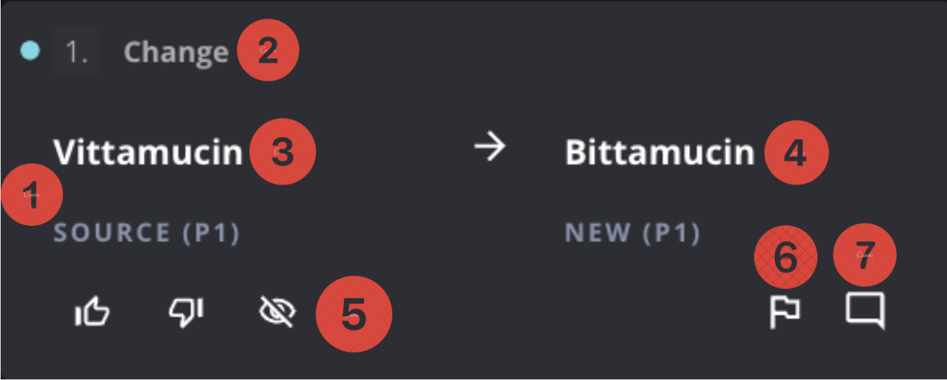The image size is (947, 380).
Task: Click red annotation marker 5
Action: coord(353,315)
